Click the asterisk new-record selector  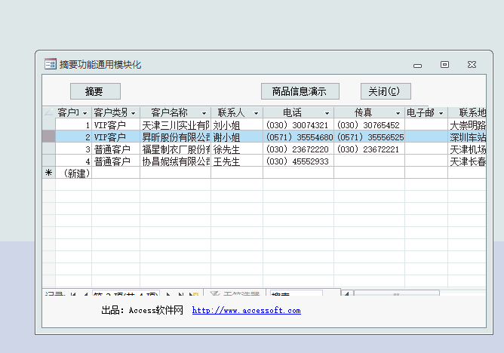coord(49,173)
